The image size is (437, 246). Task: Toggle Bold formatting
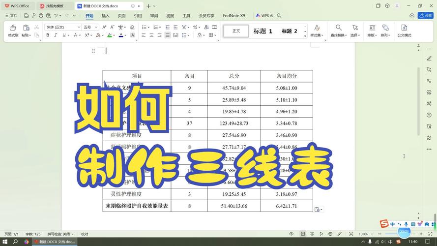coord(48,35)
